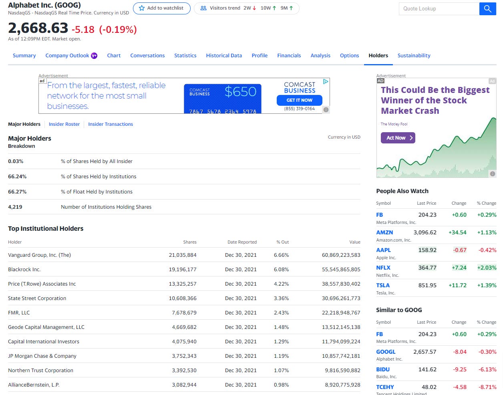Click the star Add to watchlist button
Image resolution: width=503 pixels, height=395 pixels.
(x=161, y=8)
